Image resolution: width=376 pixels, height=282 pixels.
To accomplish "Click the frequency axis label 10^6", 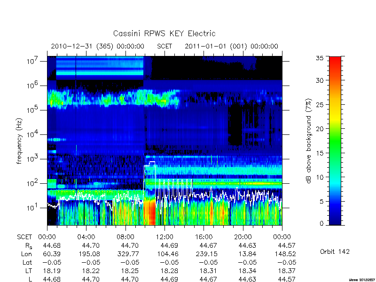I will (x=33, y=86).
